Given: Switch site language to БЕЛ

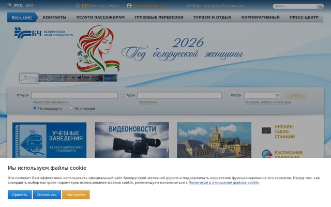Looking at the screenshot, I should point(29,6).
